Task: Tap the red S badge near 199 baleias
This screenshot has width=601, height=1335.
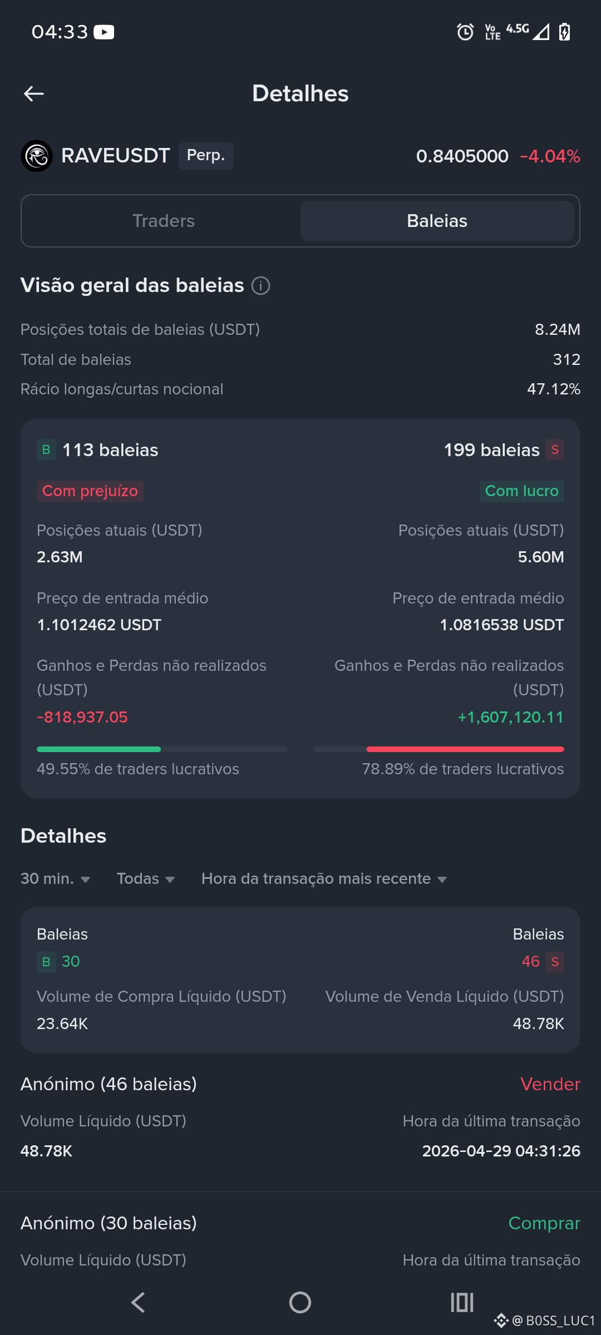Action: [x=555, y=449]
